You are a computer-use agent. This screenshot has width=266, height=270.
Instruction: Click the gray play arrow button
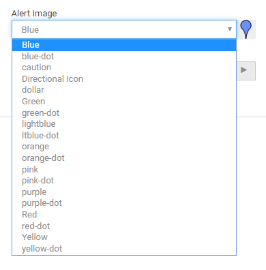(x=246, y=71)
